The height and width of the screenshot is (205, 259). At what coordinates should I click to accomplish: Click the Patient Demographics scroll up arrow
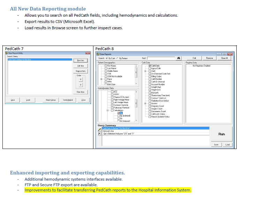(136, 66)
